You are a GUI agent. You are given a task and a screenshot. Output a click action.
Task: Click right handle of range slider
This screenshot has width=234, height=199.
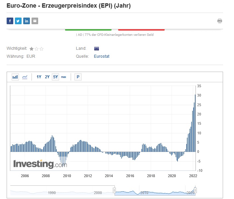(x=195, y=190)
